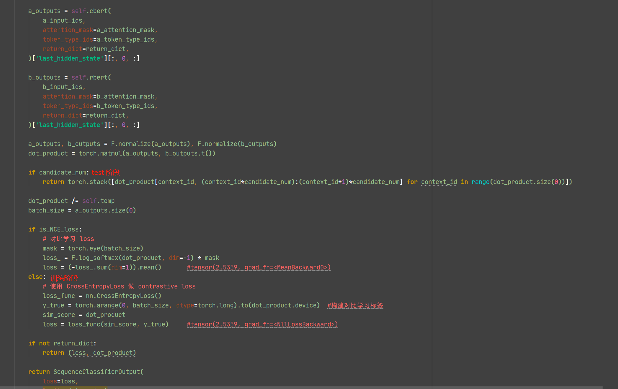Click the '#tensor(2.5359, grad_fn=<MeanBackward0>)' comment
Screen dimensions: 618x389
(259, 268)
